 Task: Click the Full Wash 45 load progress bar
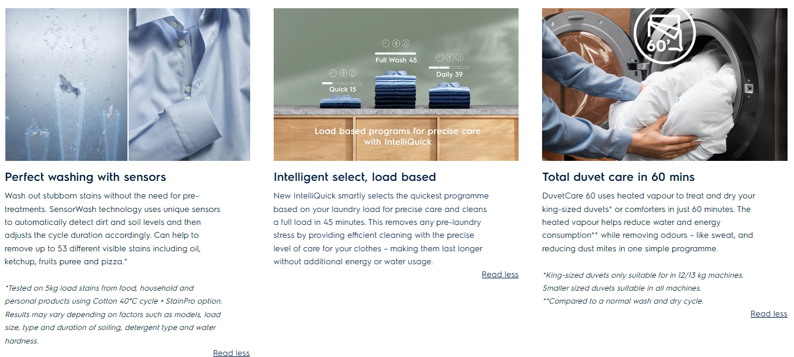pos(396,53)
